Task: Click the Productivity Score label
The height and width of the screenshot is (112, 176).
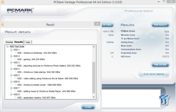Action: pyautogui.click(x=129, y=53)
